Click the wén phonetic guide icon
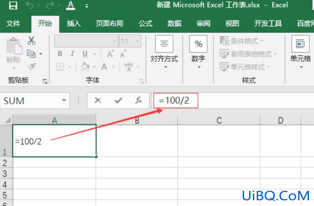 click(x=129, y=67)
